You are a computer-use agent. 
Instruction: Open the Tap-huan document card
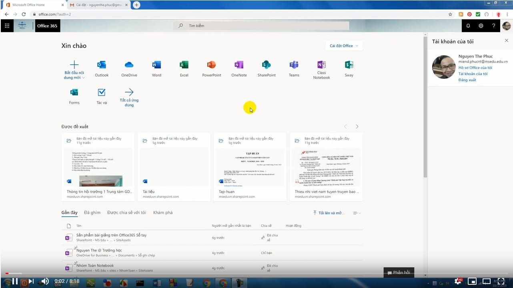tap(250, 167)
